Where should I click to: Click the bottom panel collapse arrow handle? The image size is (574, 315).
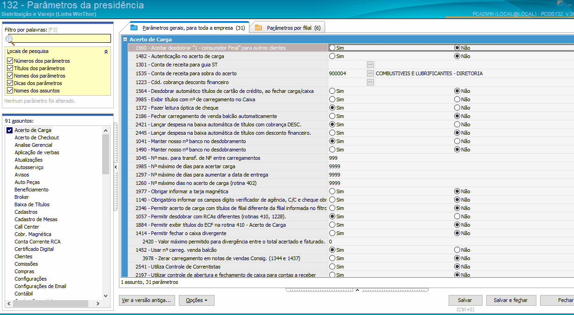click(x=357, y=290)
